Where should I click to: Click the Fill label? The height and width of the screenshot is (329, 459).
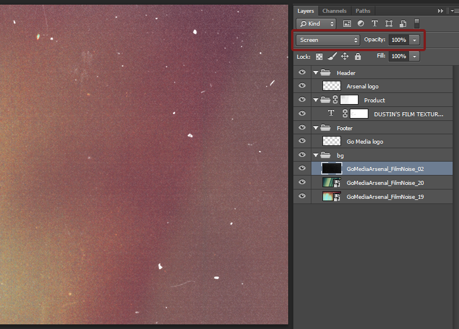[x=381, y=56]
